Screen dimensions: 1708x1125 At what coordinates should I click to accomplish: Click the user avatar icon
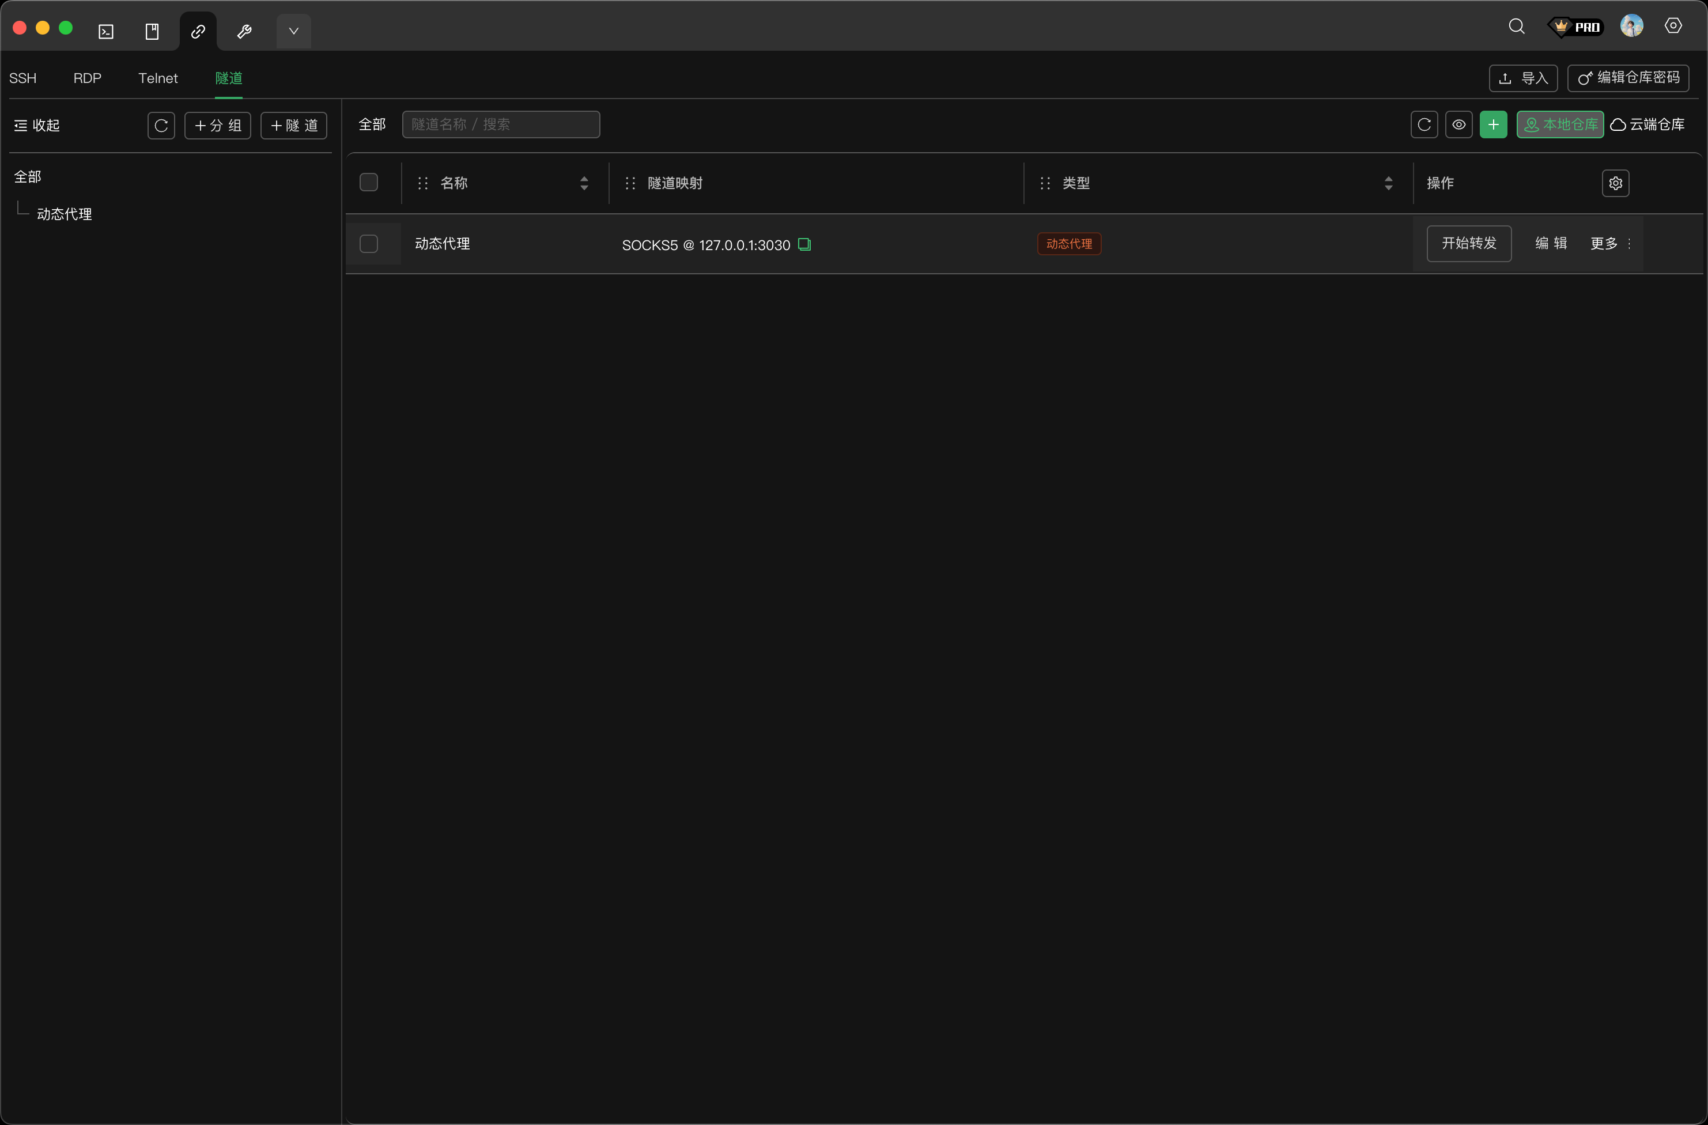click(x=1631, y=27)
